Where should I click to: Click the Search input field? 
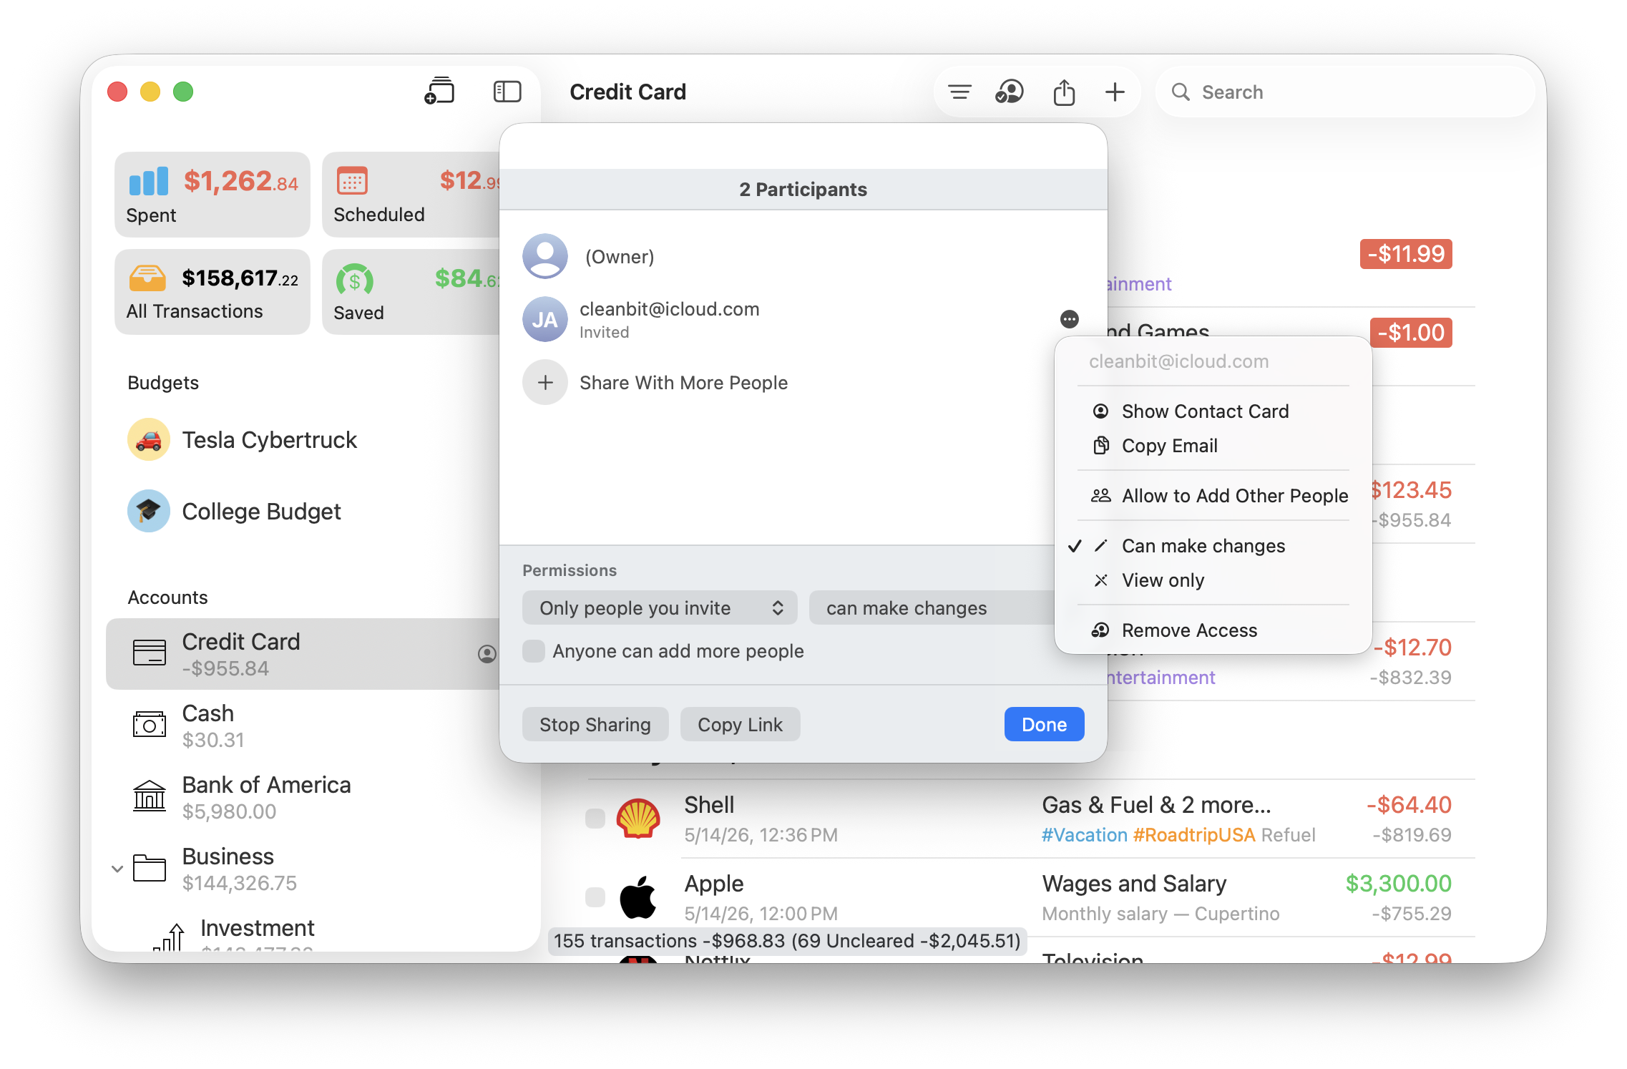click(x=1345, y=92)
